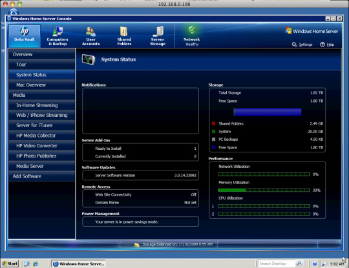
Task: Open HP Video Converter page
Action: [x=42, y=146]
